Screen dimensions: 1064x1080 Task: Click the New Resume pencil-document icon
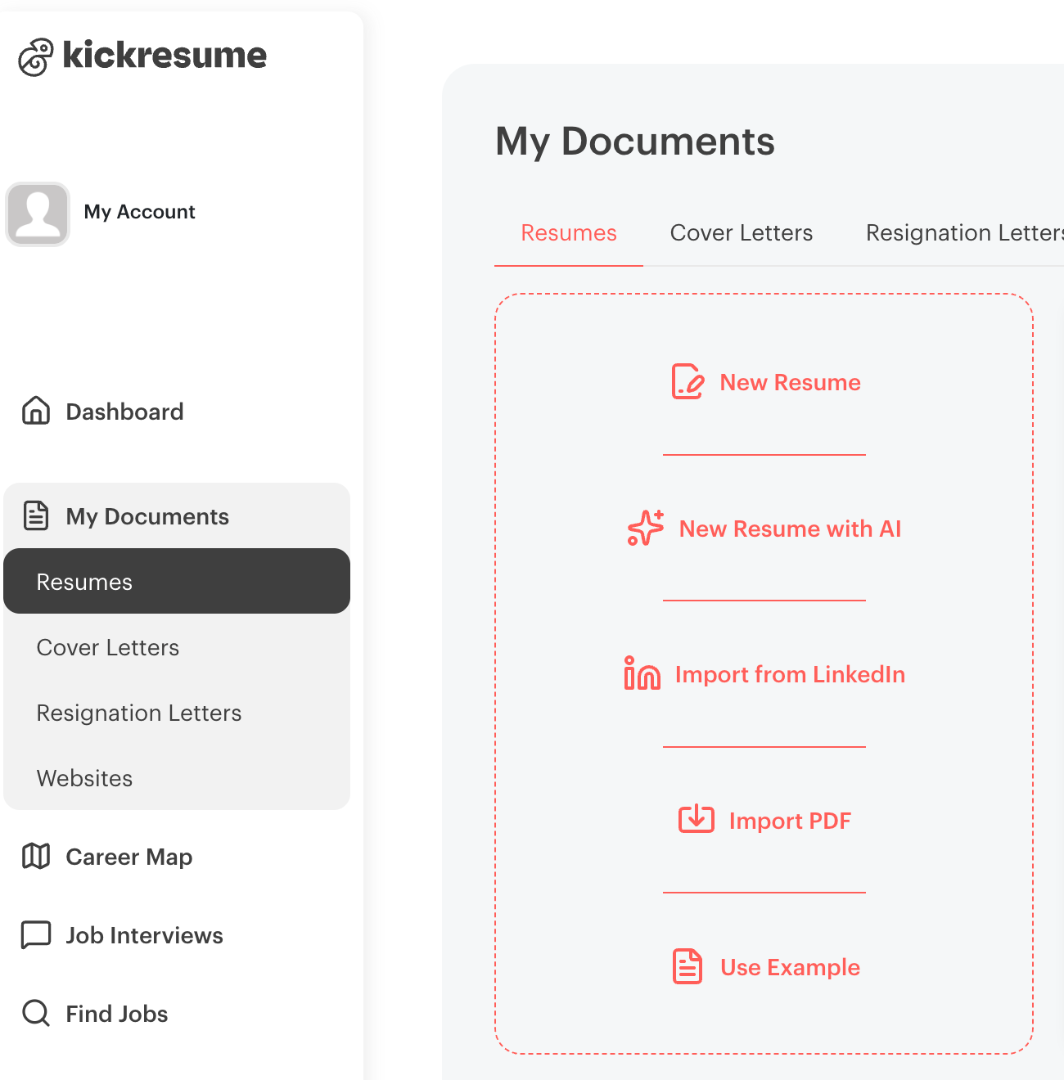(688, 382)
